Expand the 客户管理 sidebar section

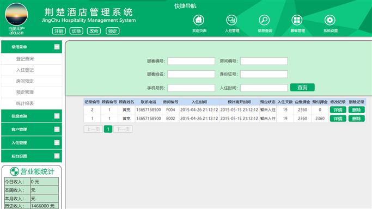click(57, 129)
